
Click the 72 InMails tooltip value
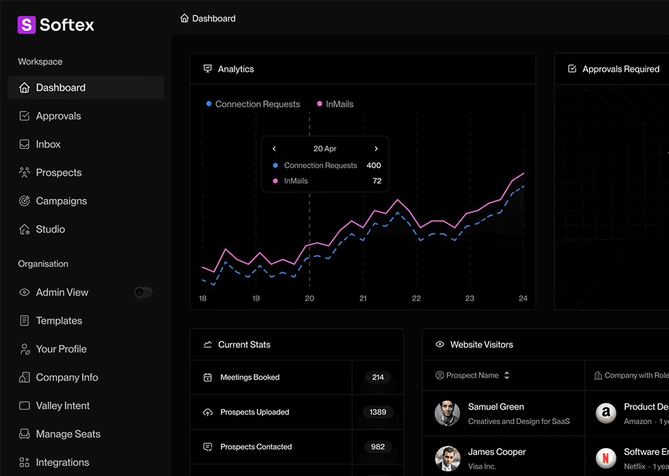pos(377,181)
